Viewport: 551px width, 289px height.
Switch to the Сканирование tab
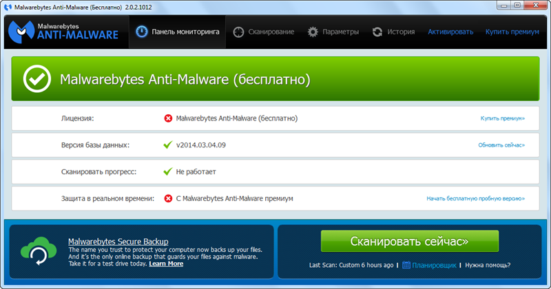tap(264, 32)
